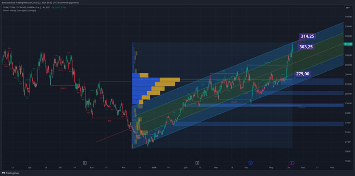Select the 275,00 price label
This screenshot has height=176, width=355.
[302, 74]
